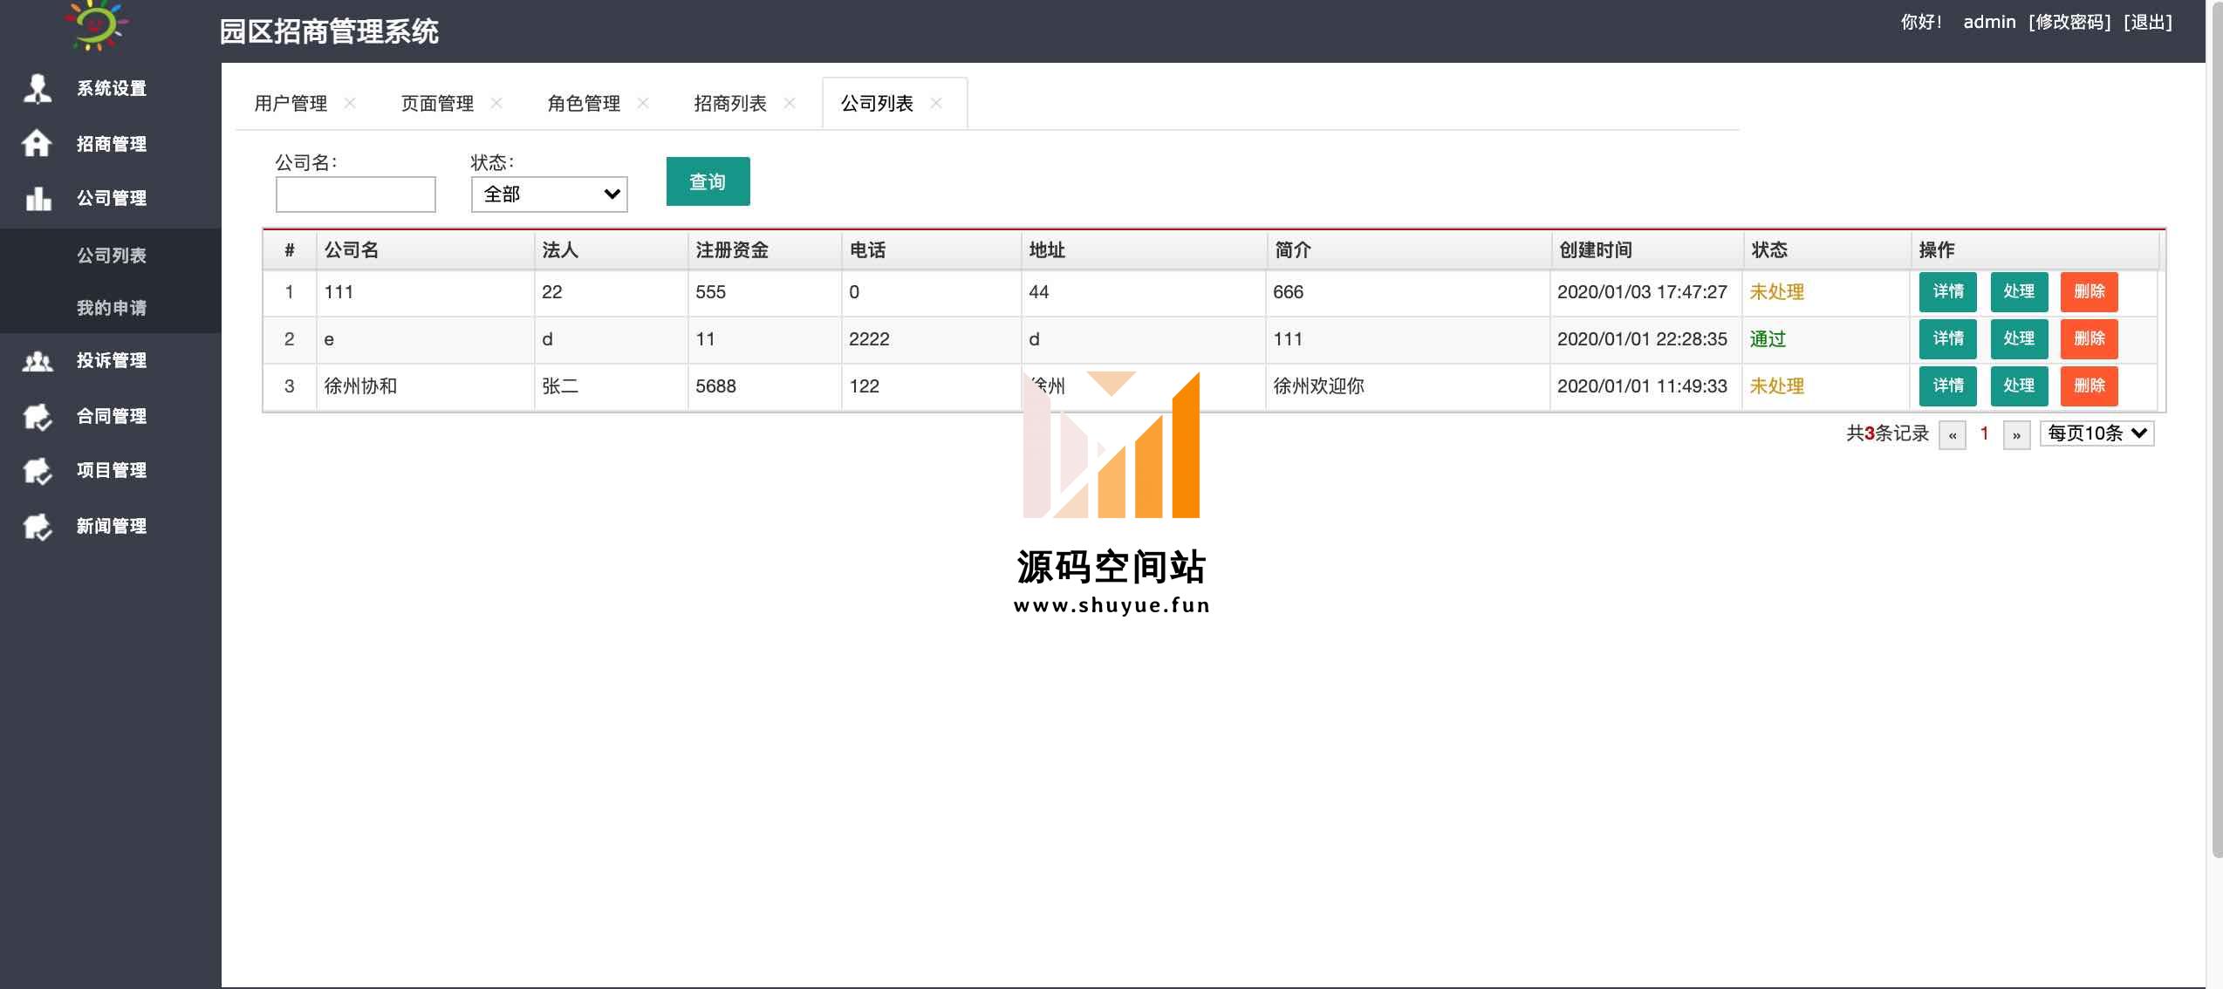Click the 查询 search button
This screenshot has height=989, width=2223.
[708, 181]
